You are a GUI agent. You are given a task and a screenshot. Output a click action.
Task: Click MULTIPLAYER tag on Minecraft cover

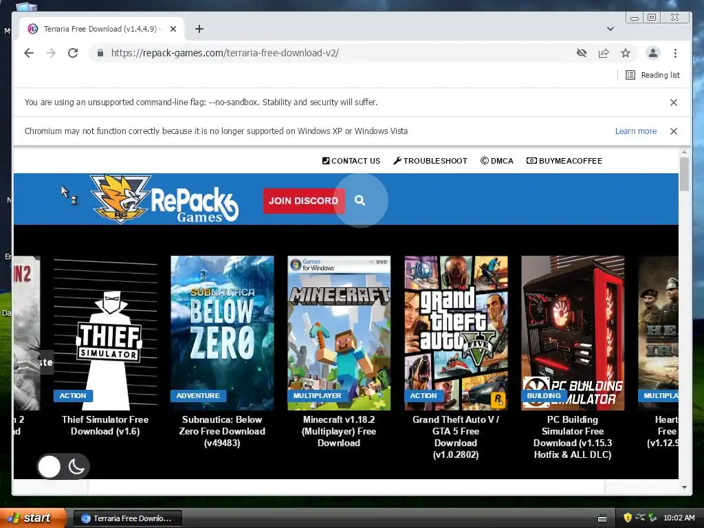click(x=317, y=395)
